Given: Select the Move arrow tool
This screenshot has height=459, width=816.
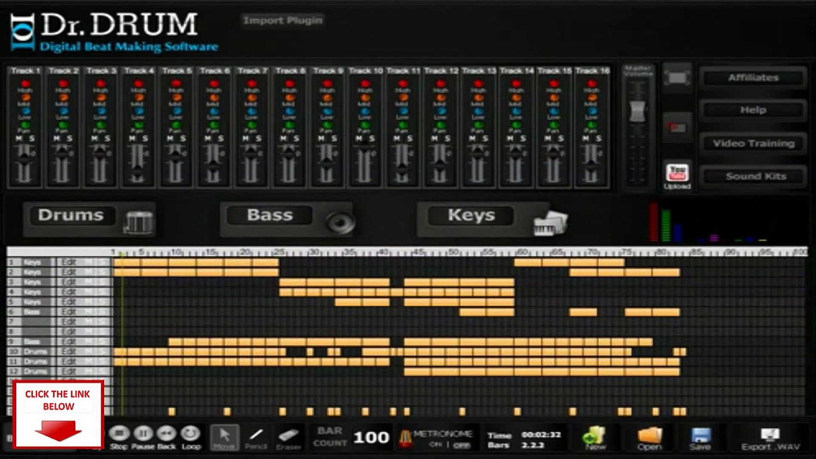Looking at the screenshot, I should click(x=224, y=437).
